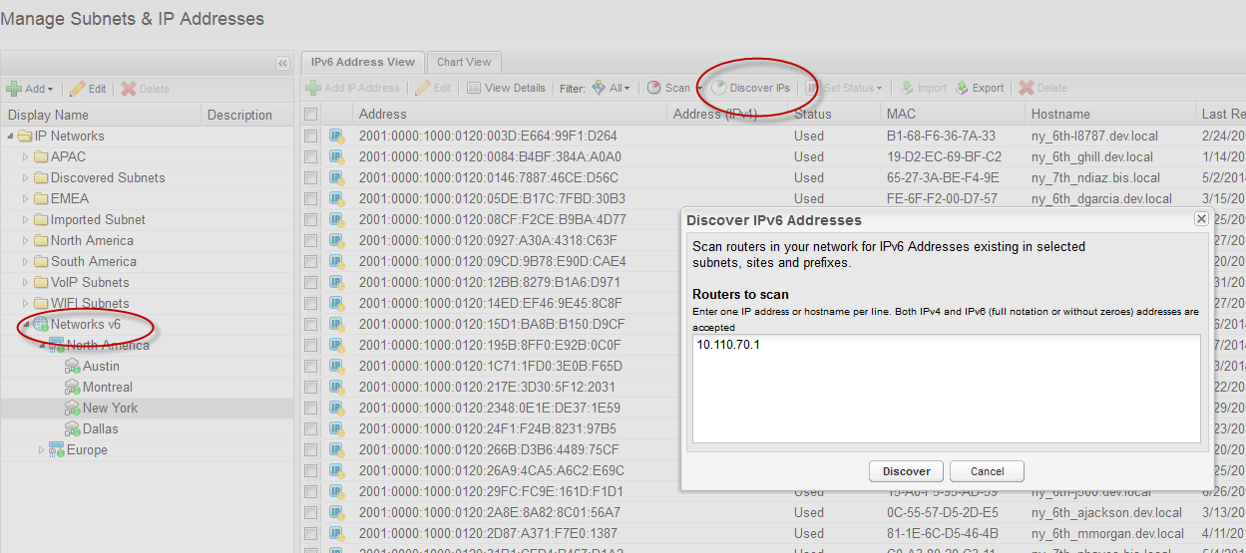Image resolution: width=1246 pixels, height=553 pixels.
Task: Click the Discover button in dialog
Action: 906,471
